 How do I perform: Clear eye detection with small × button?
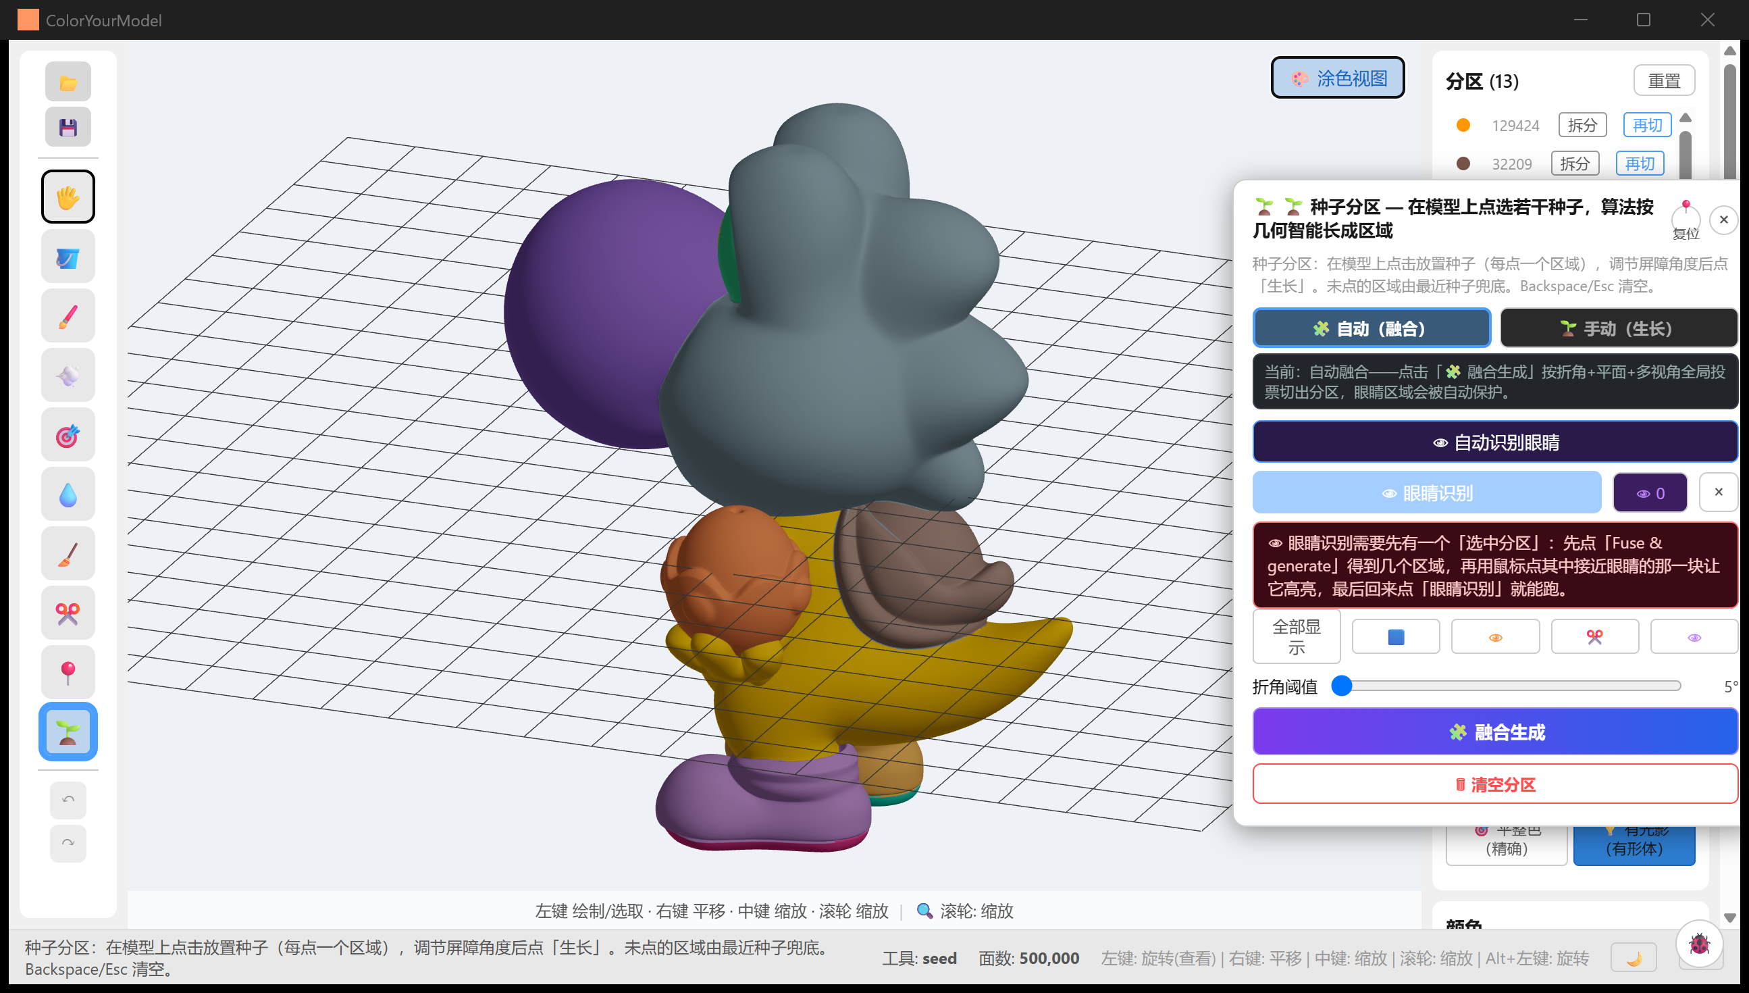click(1719, 492)
